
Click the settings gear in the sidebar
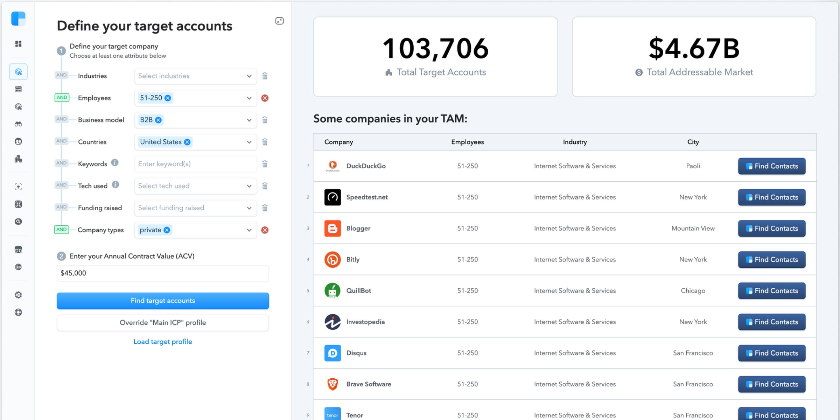(19, 295)
